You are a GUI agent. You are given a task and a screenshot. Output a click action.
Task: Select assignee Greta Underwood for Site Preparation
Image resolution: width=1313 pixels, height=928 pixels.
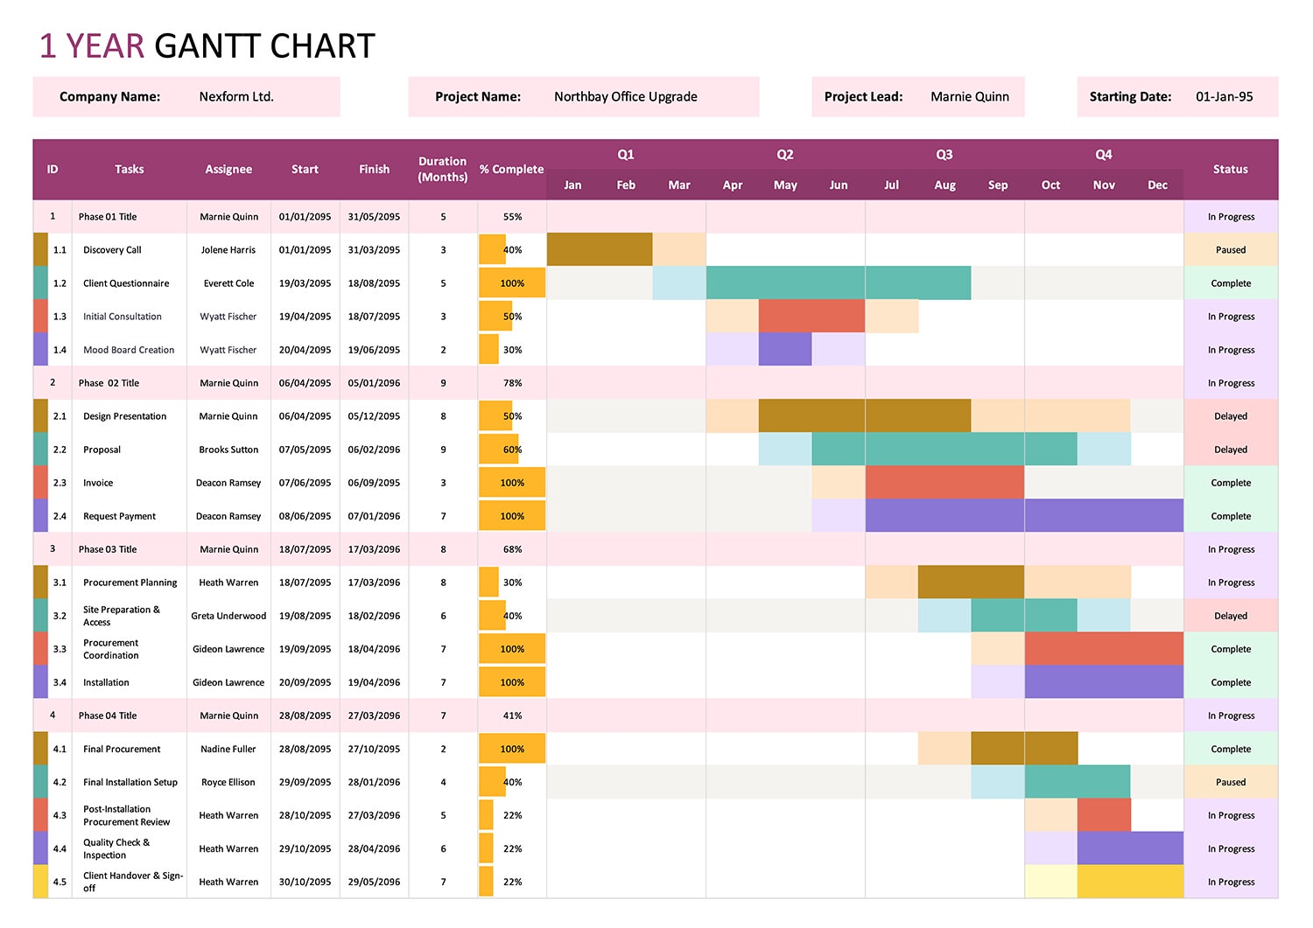(228, 615)
